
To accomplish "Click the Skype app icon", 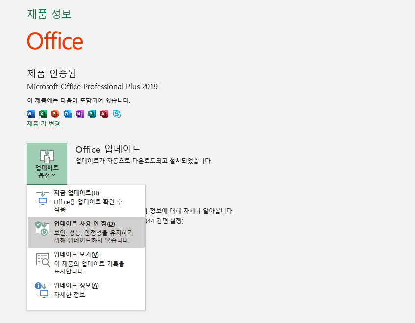I will (117, 114).
